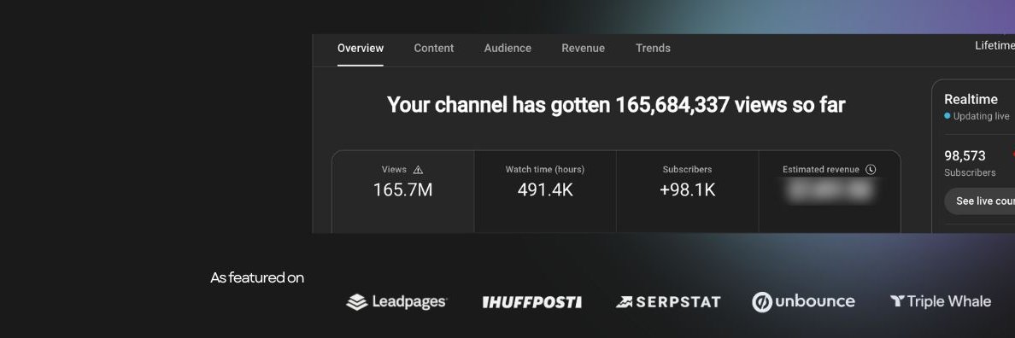Select the Watch time (hours) card
Viewport: 1015px width, 338px height.
545,192
